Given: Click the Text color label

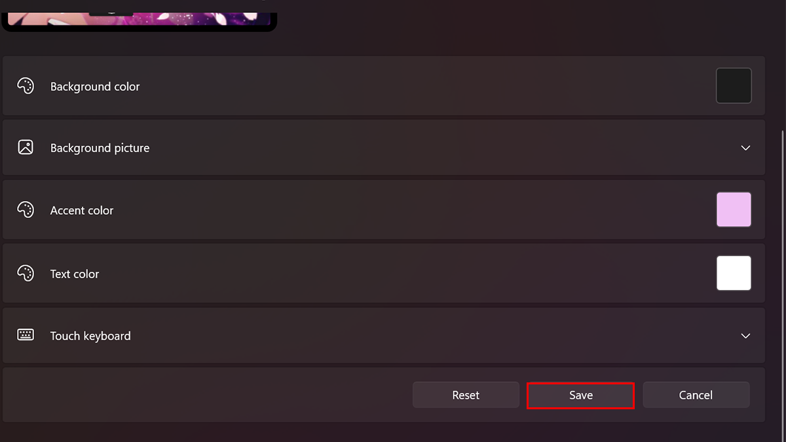Looking at the screenshot, I should click(x=75, y=274).
